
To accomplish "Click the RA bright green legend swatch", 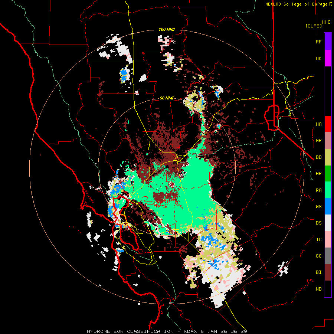I will click(328, 190).
